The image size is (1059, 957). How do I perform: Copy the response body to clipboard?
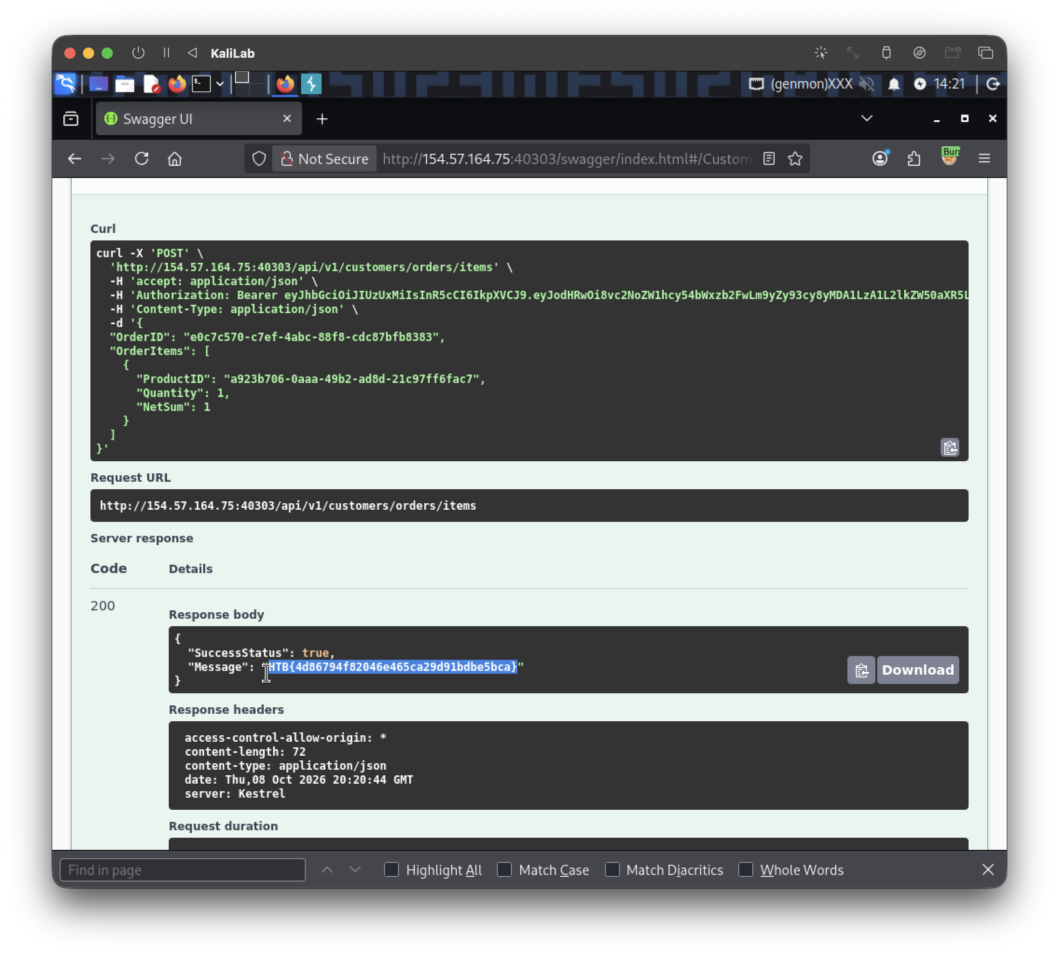pyautogui.click(x=860, y=670)
